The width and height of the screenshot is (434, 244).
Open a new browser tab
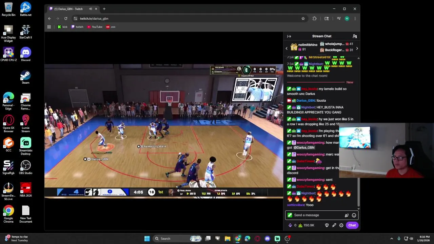104,9
